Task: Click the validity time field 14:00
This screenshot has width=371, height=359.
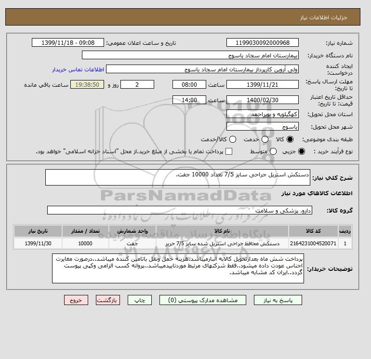Action: pos(189,100)
